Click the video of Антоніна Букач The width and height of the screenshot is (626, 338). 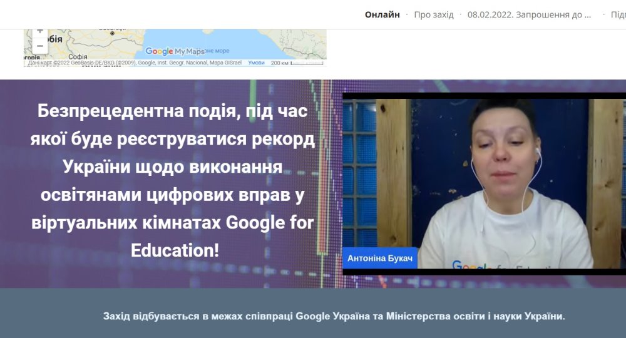point(485,183)
